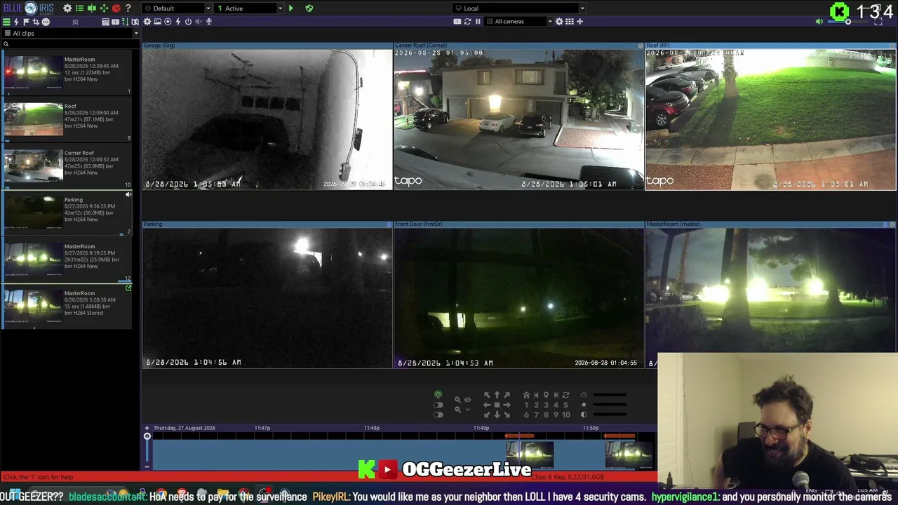Viewport: 898px width, 505px height.
Task: Go to PTZ preset 1
Action: pos(526,405)
